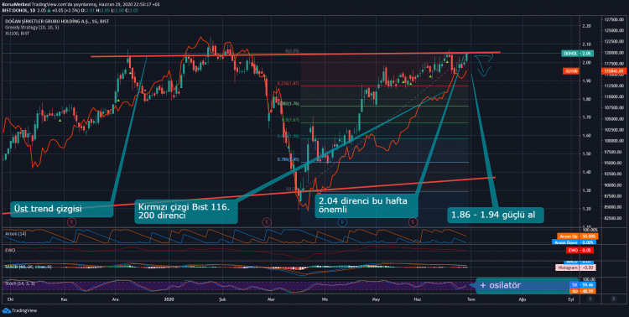The image size is (629, 317).
Task: Click the 2020 label on time axis
Action: point(169,299)
